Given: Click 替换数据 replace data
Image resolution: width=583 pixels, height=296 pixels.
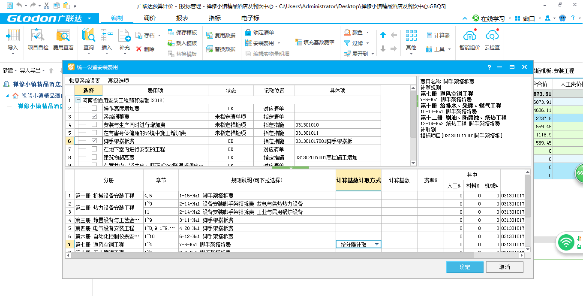Looking at the screenshot, I should (x=221, y=49).
